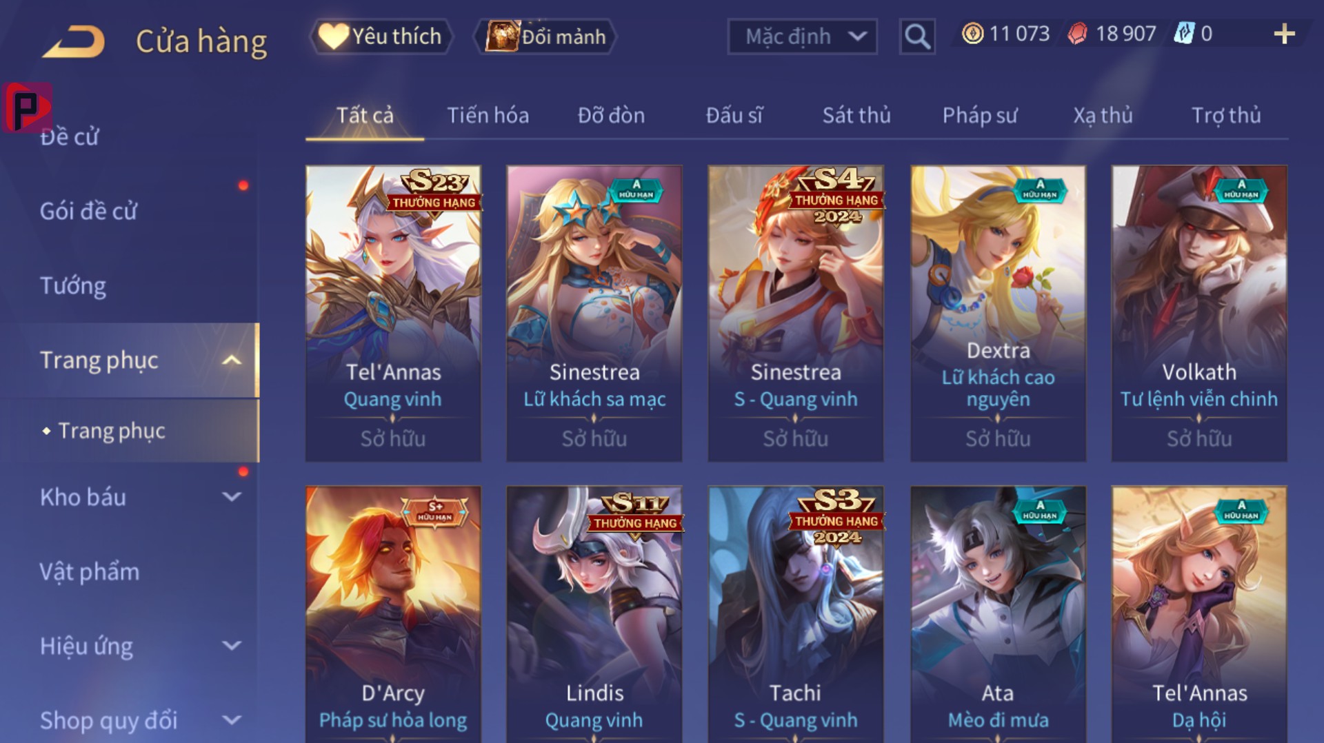Click the red P recorder icon

27,108
